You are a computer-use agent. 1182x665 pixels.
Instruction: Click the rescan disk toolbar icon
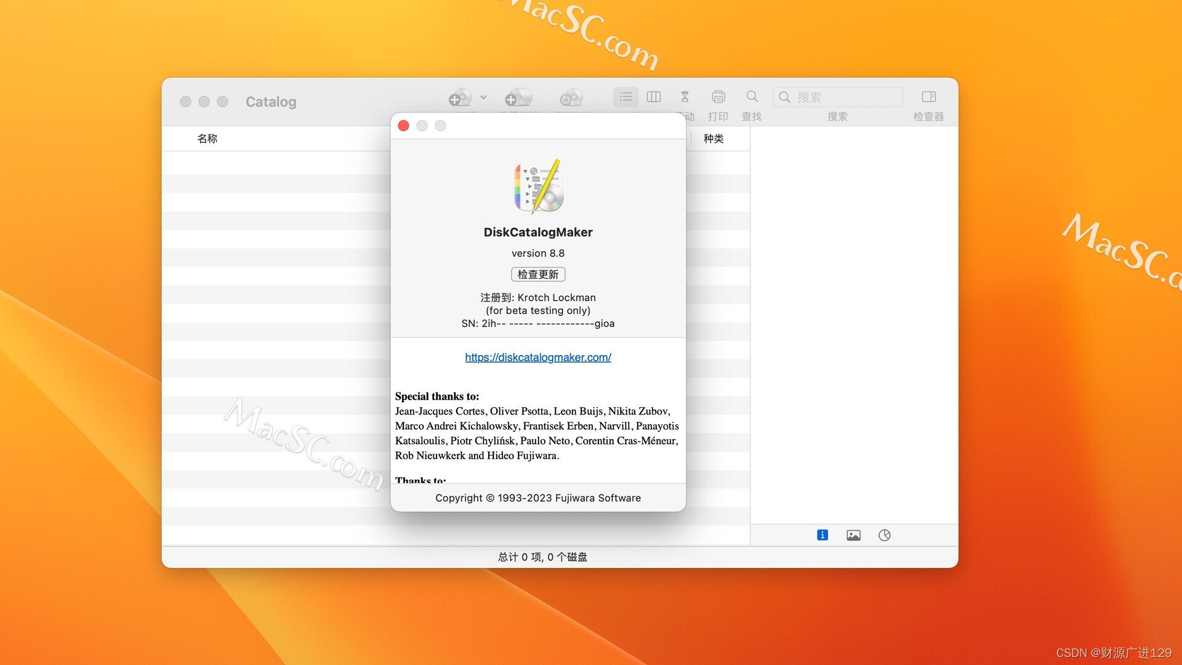pos(571,97)
